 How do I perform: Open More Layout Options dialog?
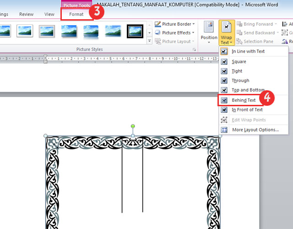point(253,130)
